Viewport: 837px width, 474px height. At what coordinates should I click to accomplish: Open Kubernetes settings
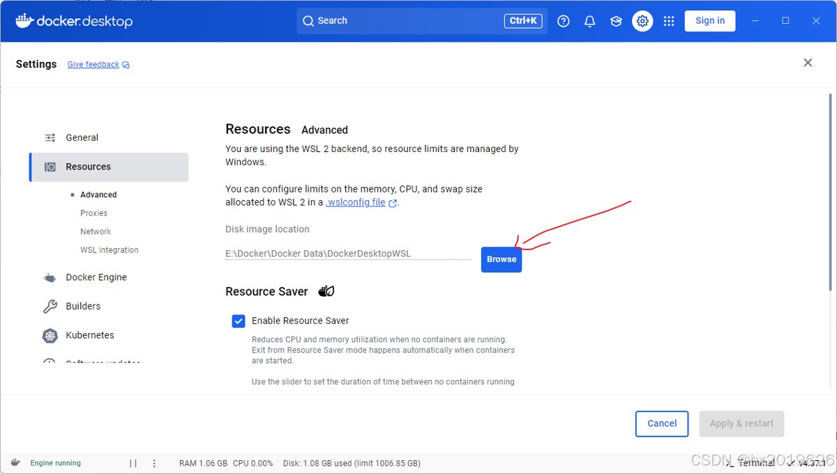coord(89,335)
